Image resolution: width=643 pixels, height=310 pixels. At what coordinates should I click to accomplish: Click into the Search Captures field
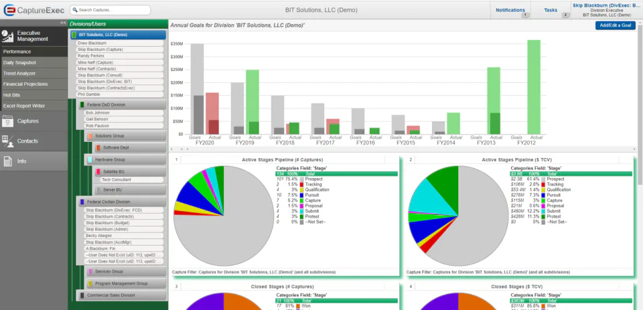coord(110,10)
